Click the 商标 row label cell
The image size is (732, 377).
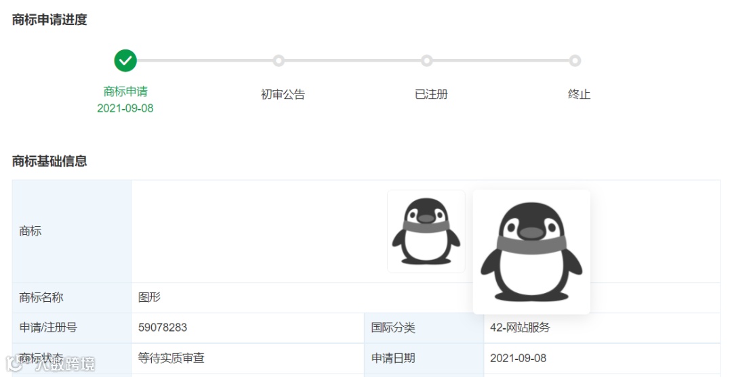[72, 231]
